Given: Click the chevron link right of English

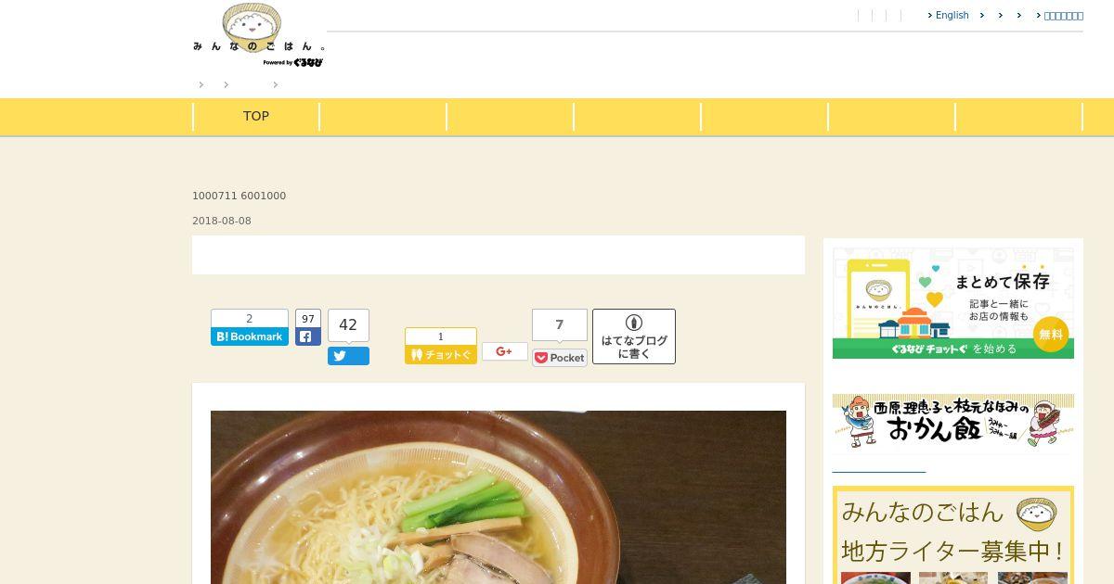Looking at the screenshot, I should coord(982,15).
